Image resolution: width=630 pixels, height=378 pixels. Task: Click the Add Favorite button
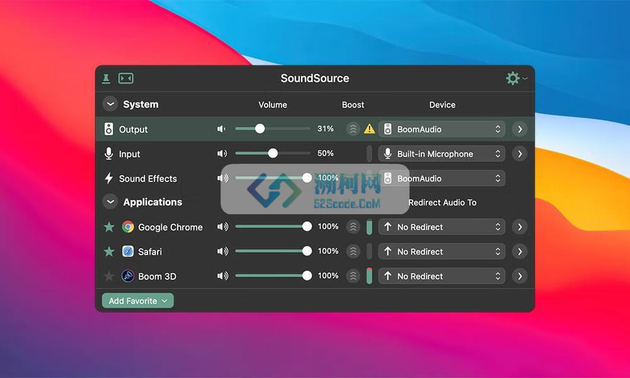tap(138, 301)
